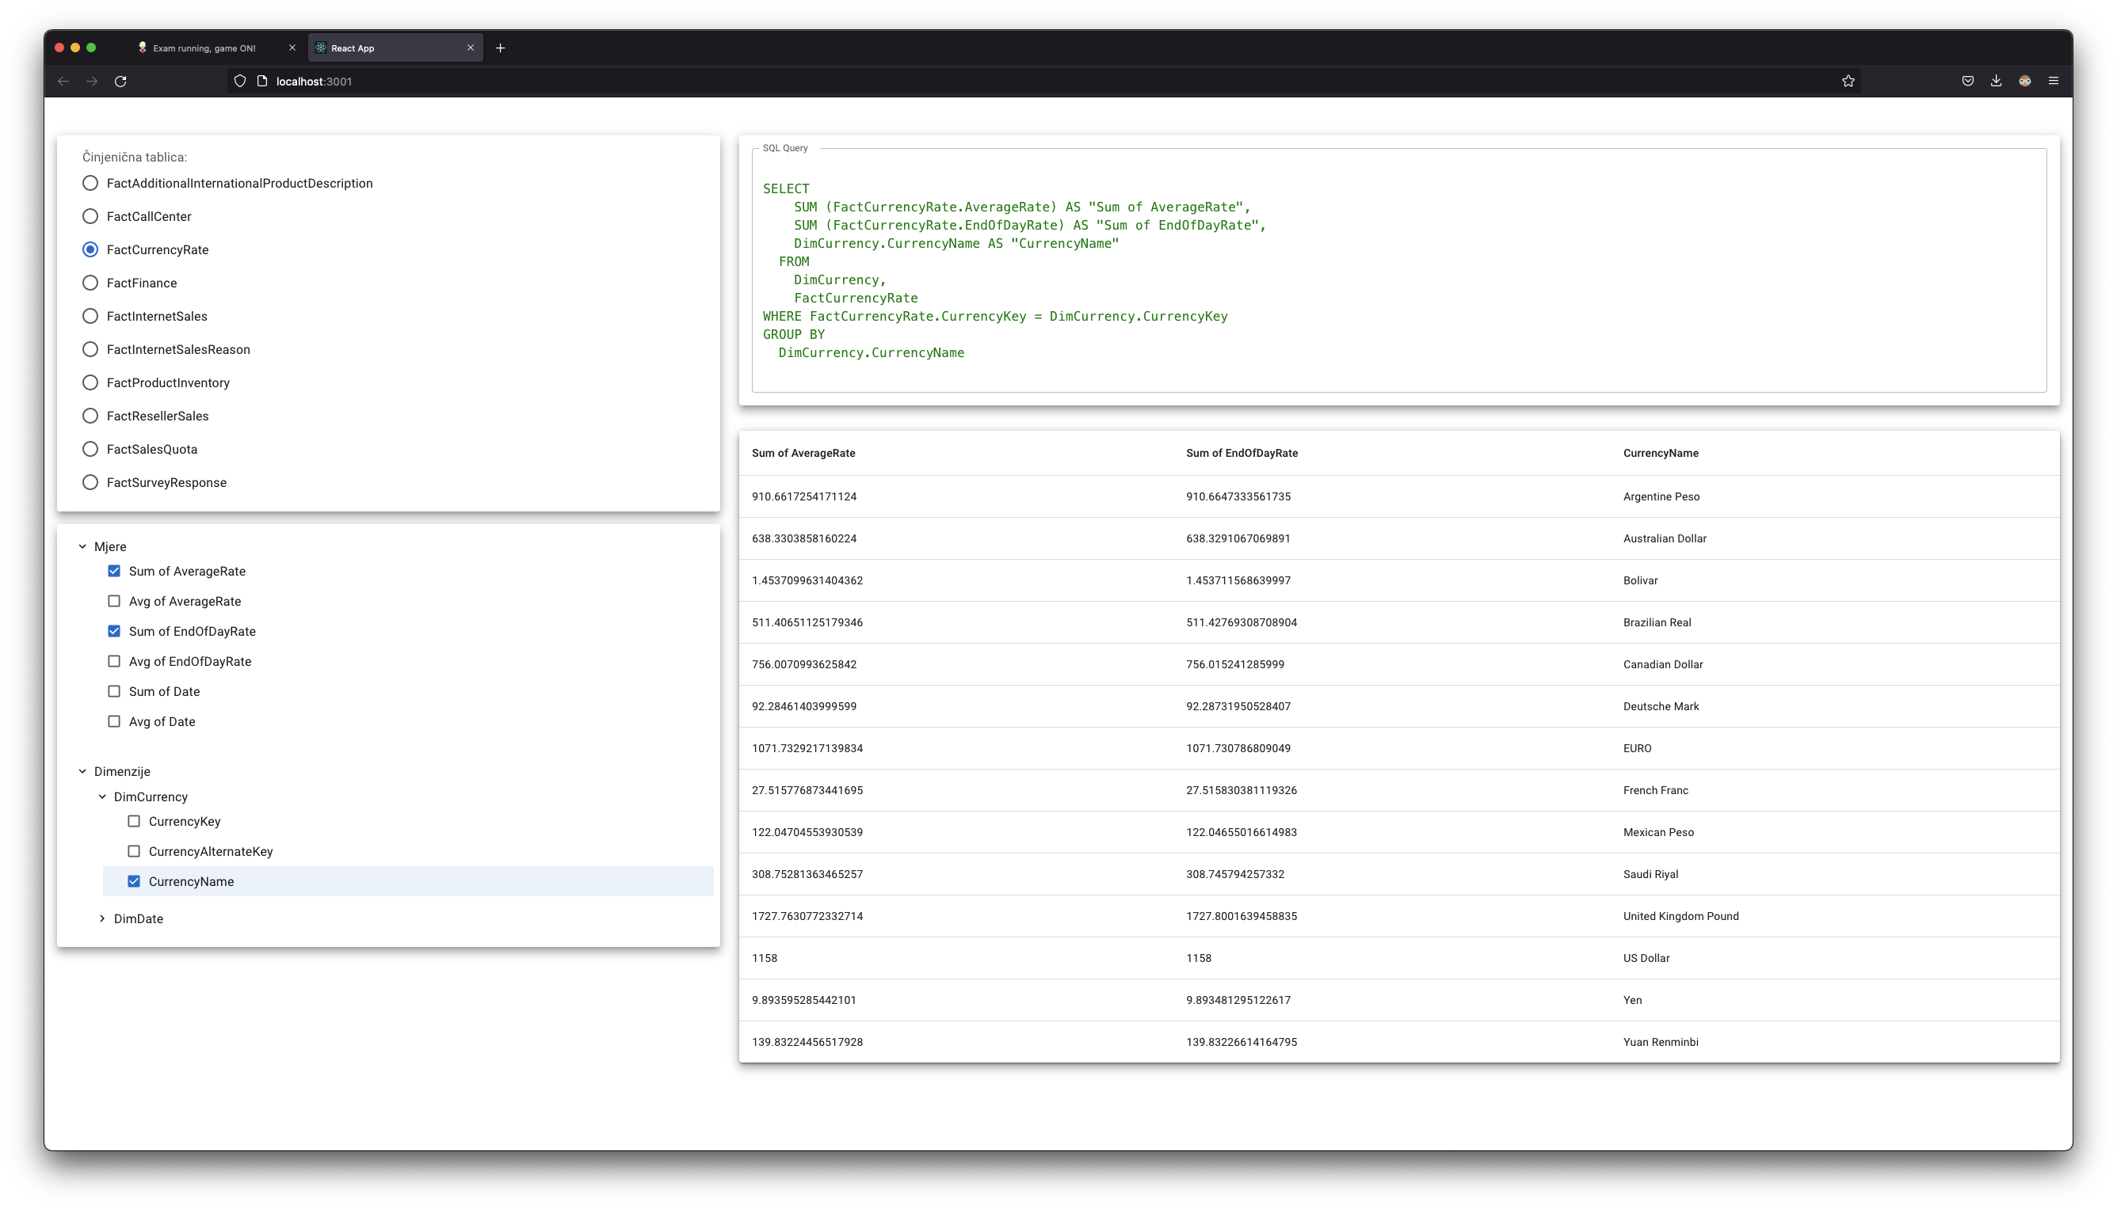2117x1209 pixels.
Task: Collapse the DimCurrency tree node
Action: coord(102,797)
